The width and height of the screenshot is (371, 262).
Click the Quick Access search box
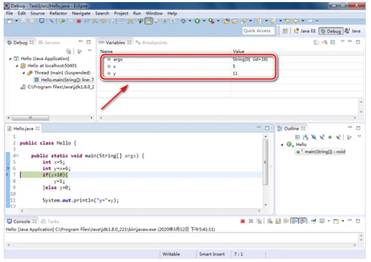pyautogui.click(x=257, y=31)
